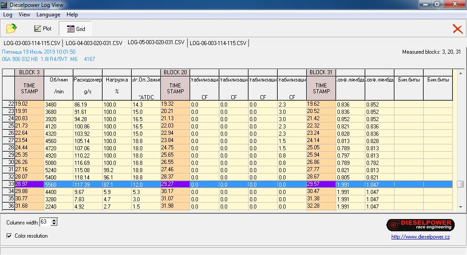Increase columns width with up arrow
Image resolution: width=467 pixels, height=255 pixels.
click(x=54, y=220)
